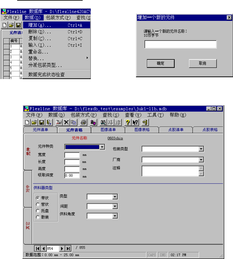Switch to the 元件清单 tab
Screen dimensions: 233x259
tap(40, 130)
